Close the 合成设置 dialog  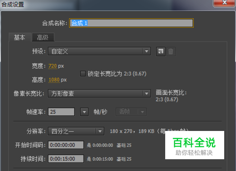coord(224,3)
